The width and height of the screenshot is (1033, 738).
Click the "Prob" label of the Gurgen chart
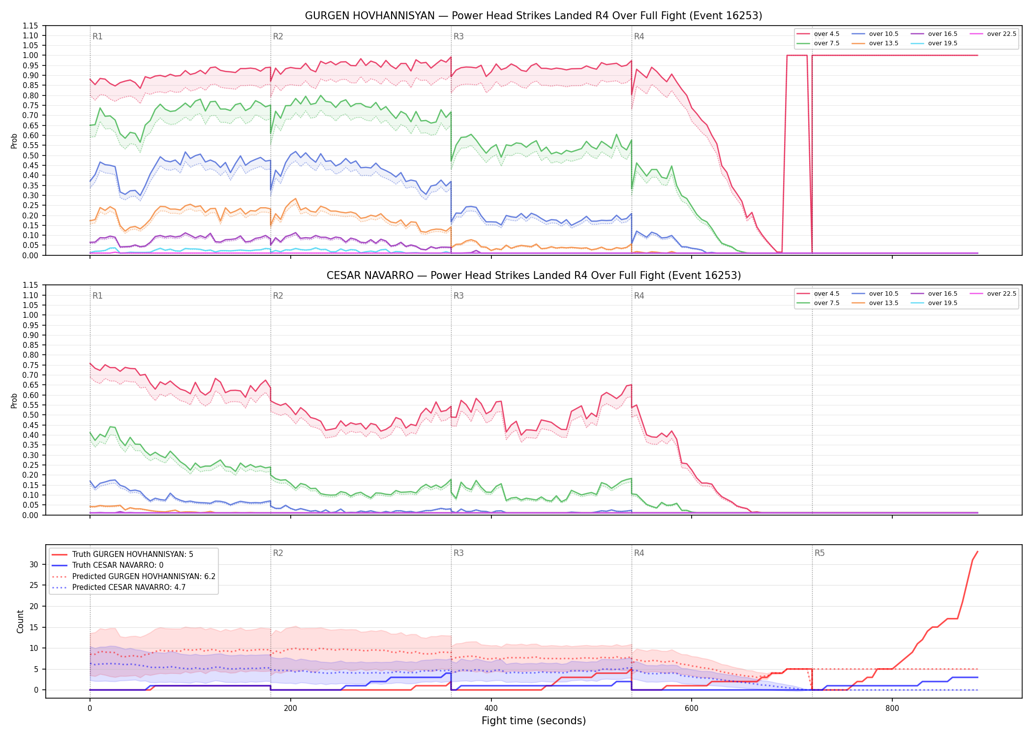14,141
